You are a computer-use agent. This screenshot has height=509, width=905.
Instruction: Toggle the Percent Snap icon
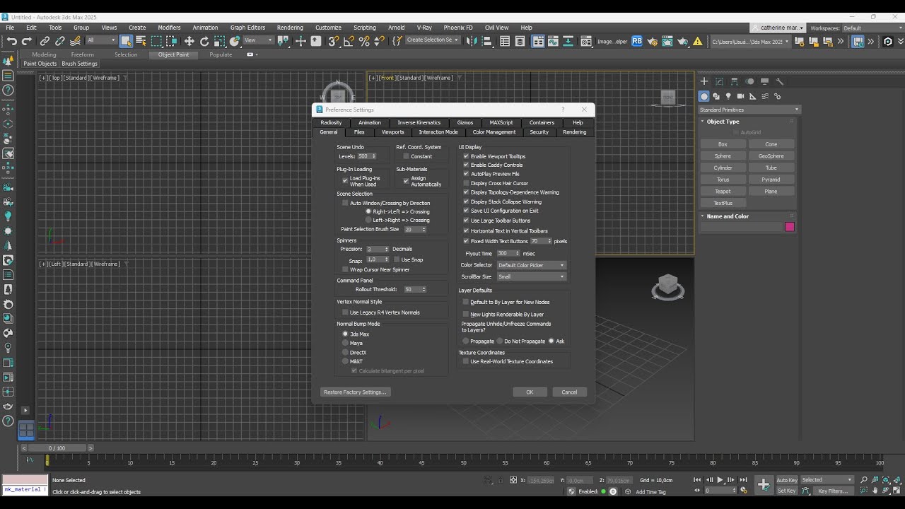click(x=364, y=41)
